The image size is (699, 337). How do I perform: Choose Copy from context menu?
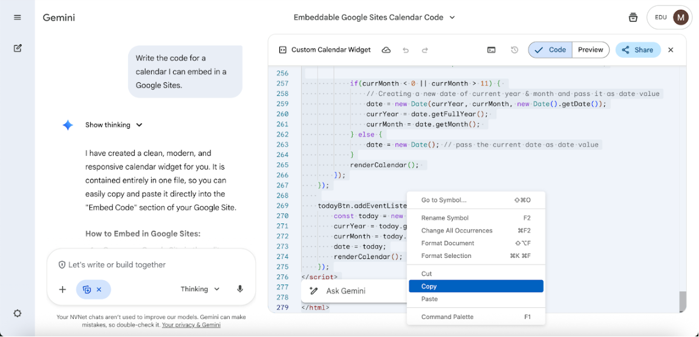coord(476,286)
